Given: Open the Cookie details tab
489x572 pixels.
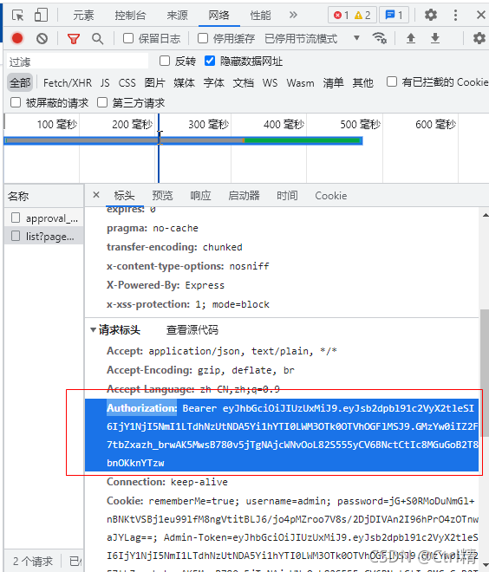Looking at the screenshot, I should tap(331, 196).
